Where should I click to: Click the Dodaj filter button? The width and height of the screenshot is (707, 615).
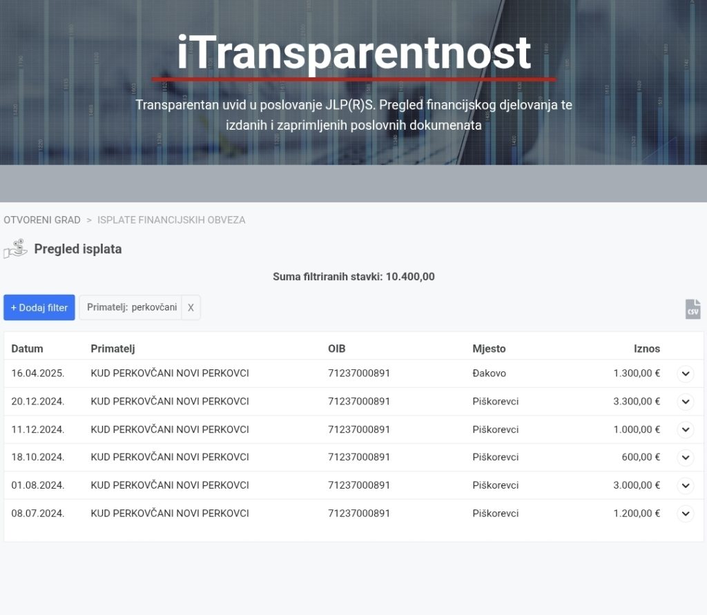[x=39, y=308]
